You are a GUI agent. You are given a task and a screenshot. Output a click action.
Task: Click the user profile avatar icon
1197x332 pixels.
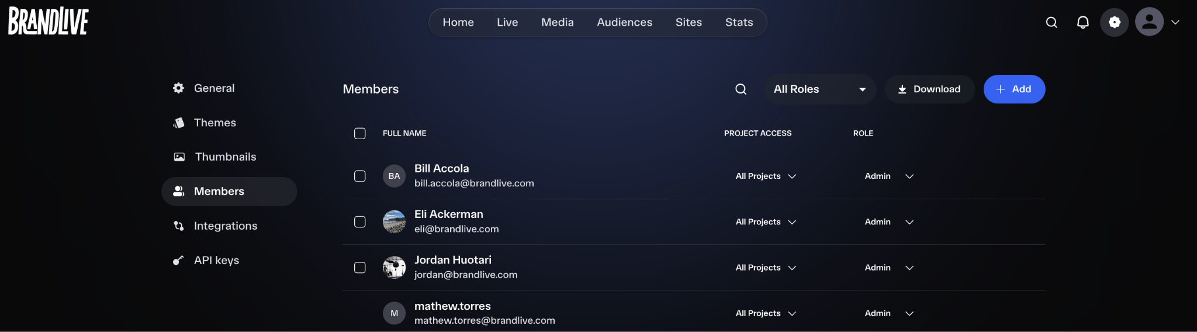click(x=1150, y=22)
